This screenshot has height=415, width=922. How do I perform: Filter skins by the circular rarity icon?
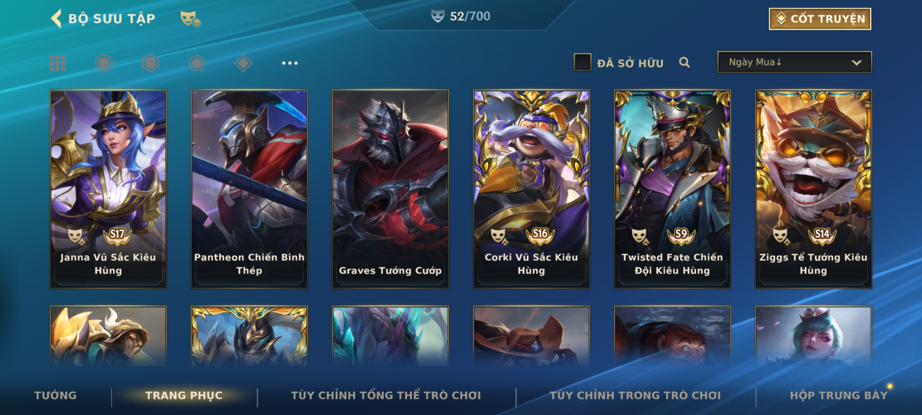point(104,63)
